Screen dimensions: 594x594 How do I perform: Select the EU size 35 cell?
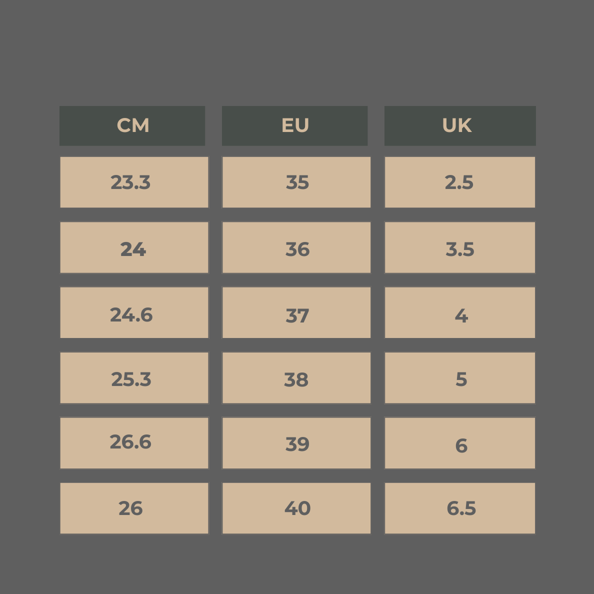pyautogui.click(x=296, y=182)
